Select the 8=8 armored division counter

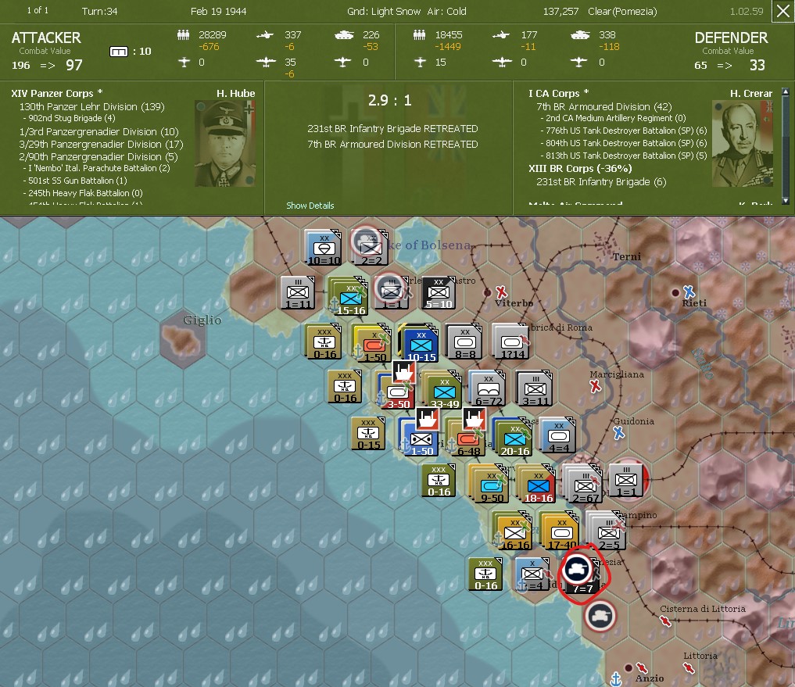pos(464,342)
